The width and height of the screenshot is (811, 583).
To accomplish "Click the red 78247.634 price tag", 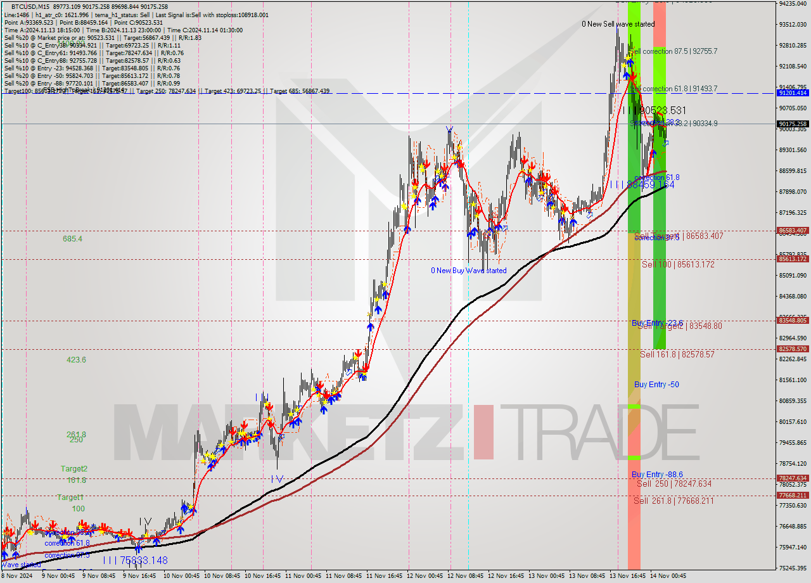I will [793, 478].
